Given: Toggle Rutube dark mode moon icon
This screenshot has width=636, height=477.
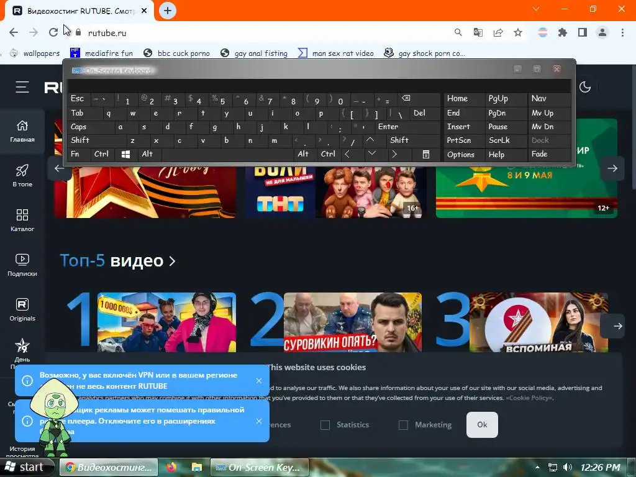Looking at the screenshot, I should coord(585,87).
